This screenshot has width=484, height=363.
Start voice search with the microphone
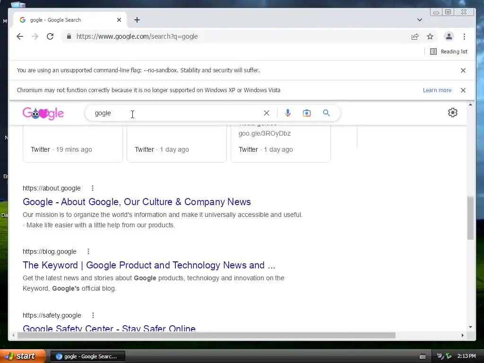(x=288, y=113)
